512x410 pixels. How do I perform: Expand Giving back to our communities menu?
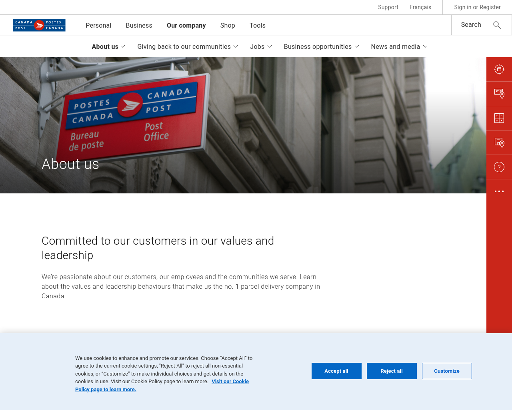188,46
